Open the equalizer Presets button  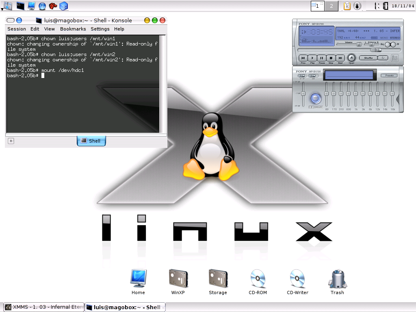(x=389, y=76)
